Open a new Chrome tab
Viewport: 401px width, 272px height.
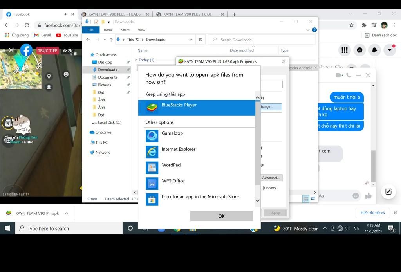pos(234,14)
